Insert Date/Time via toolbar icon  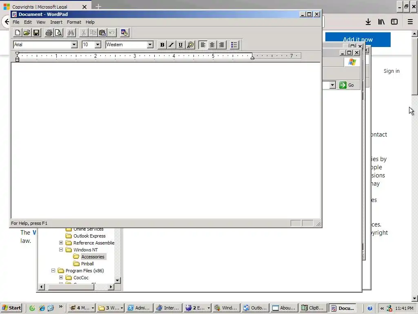click(x=124, y=33)
